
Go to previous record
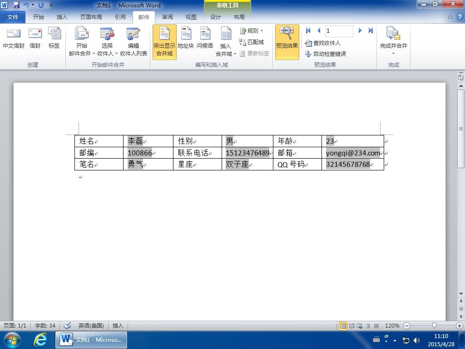[319, 30]
